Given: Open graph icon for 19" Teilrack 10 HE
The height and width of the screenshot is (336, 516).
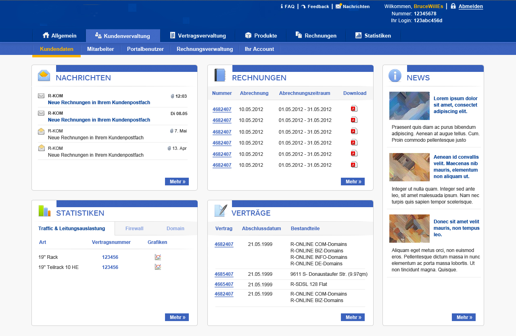Looking at the screenshot, I should click(x=158, y=267).
